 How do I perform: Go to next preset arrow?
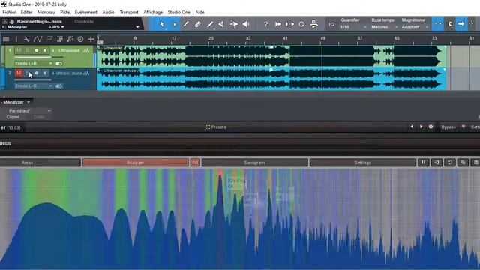[x=421, y=127]
